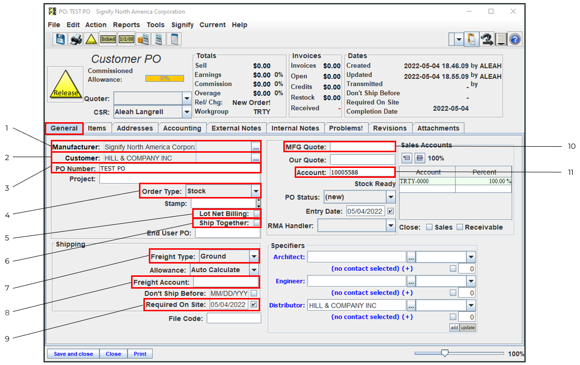Click the add row icon in Sales Accounts
The height and width of the screenshot is (365, 580).
[x=407, y=158]
